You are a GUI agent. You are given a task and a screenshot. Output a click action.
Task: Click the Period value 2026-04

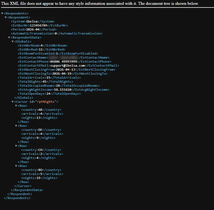coord(33,29)
